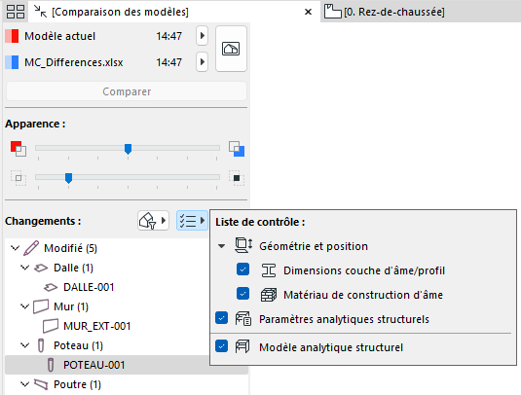This screenshot has height=395, width=521.
Task: Click the Dalle (1) slab icon
Action: (x=41, y=268)
